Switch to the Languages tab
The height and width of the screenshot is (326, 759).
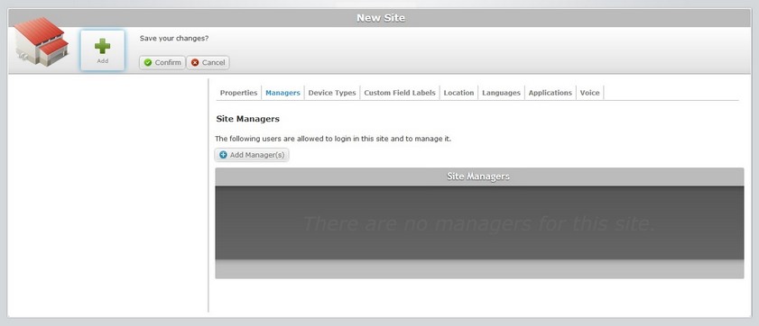[502, 93]
